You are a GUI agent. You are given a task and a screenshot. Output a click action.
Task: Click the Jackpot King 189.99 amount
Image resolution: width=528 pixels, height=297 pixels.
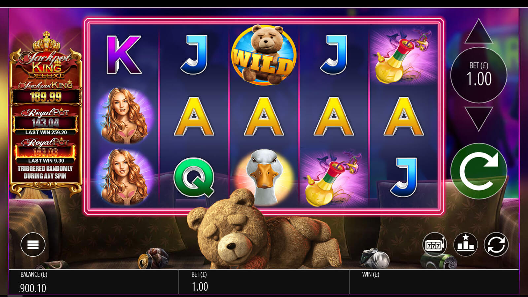tap(46, 97)
